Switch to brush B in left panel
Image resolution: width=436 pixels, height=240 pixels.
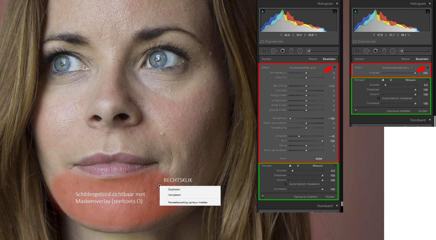(298, 166)
